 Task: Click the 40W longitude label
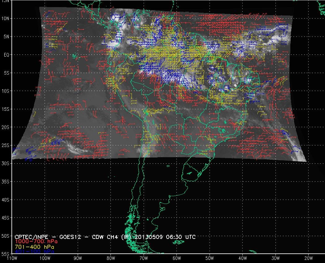pos(243,258)
